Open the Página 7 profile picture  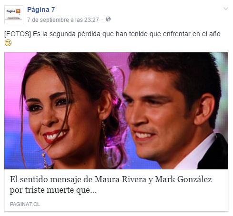14,15
